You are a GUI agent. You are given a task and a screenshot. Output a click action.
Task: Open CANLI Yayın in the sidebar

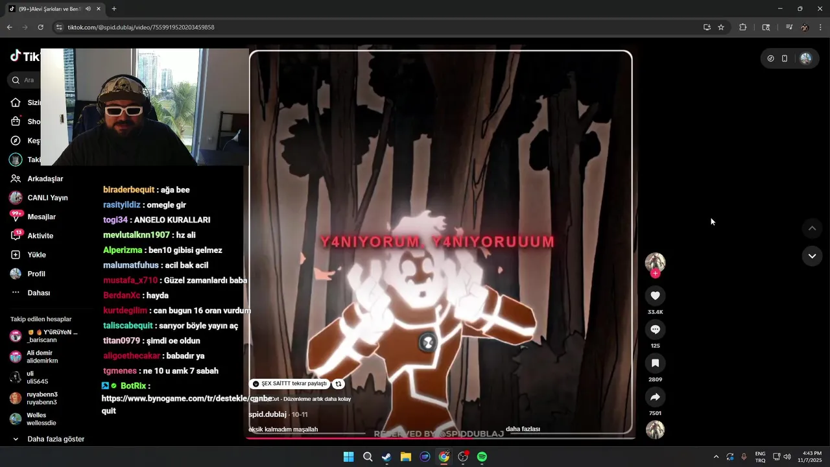(x=39, y=198)
